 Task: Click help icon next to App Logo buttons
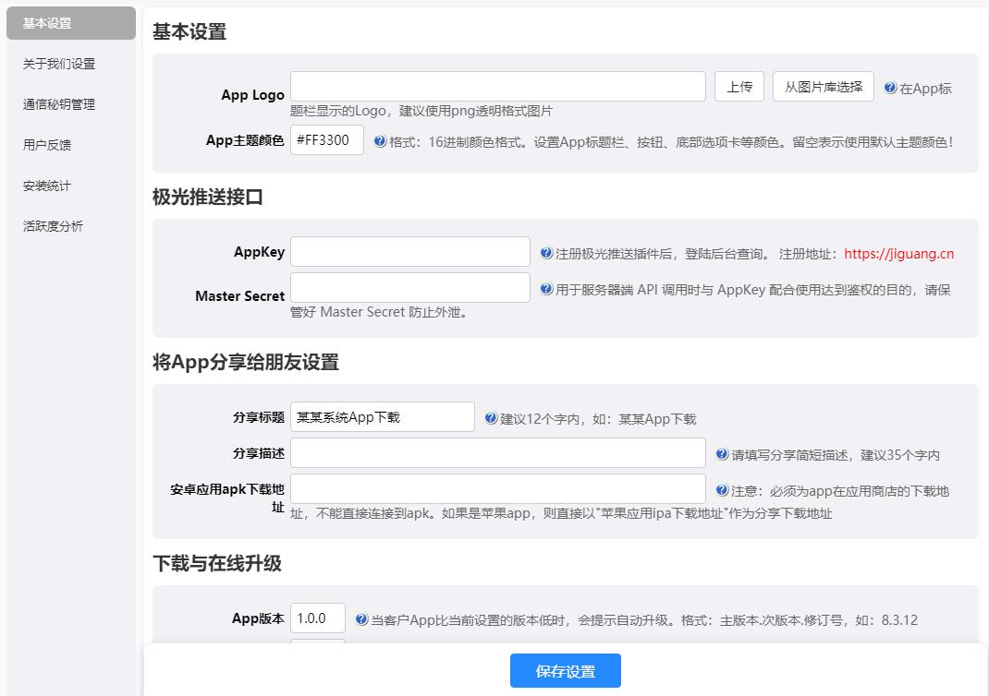[x=890, y=88]
